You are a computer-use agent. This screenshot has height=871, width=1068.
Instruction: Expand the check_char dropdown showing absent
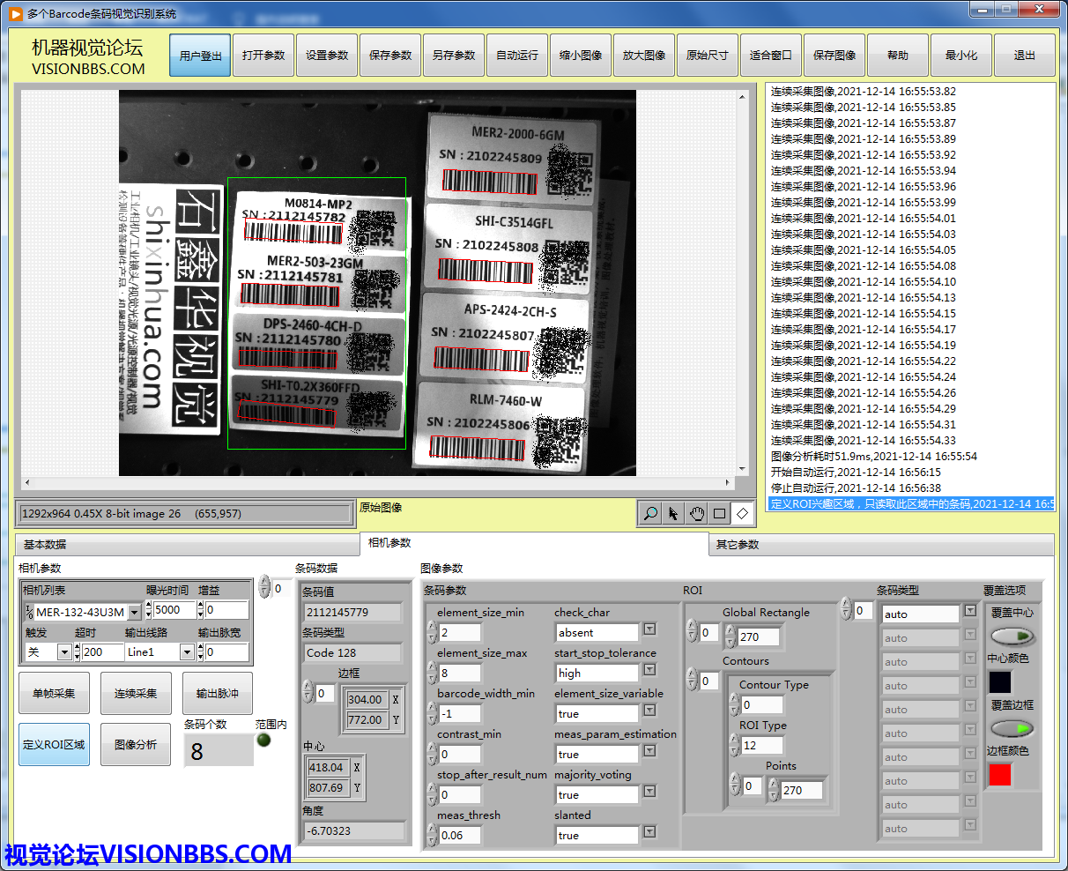[649, 629]
